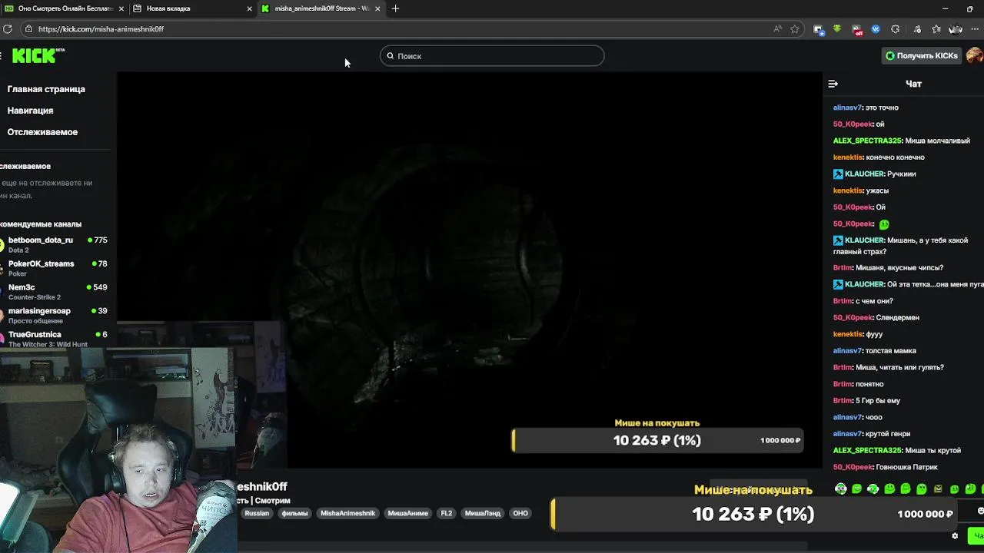Click the 'Получить KICKs' button
The image size is (984, 553).
921,55
